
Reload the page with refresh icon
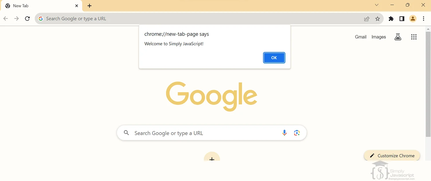[27, 19]
